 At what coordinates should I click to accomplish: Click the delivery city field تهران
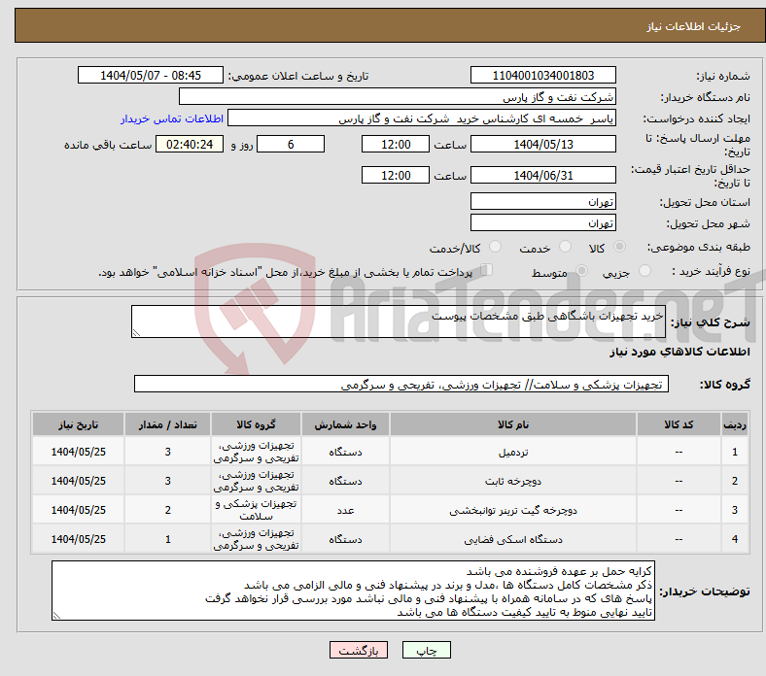coord(543,222)
